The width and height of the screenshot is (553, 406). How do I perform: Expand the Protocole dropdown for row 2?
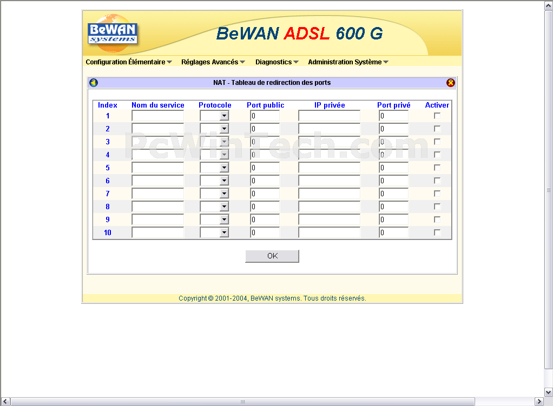tap(214, 129)
